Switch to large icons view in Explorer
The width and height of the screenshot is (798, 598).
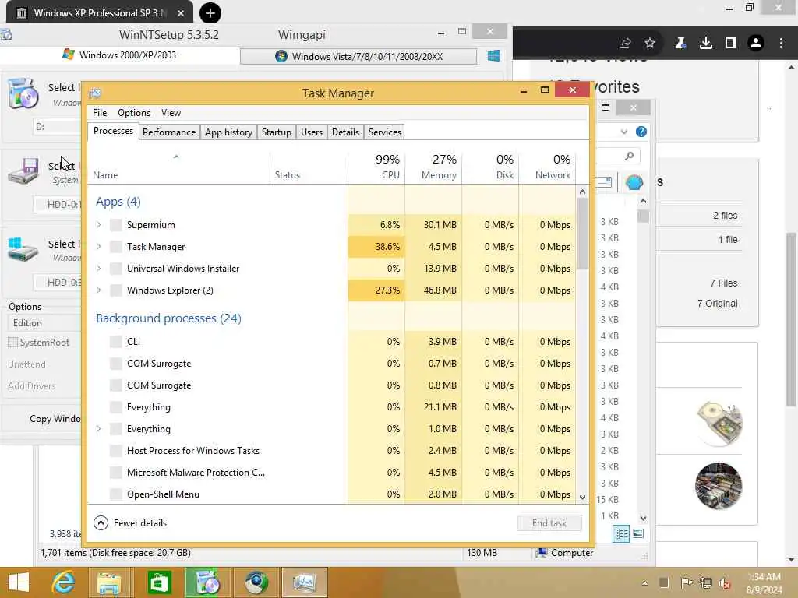coord(638,534)
